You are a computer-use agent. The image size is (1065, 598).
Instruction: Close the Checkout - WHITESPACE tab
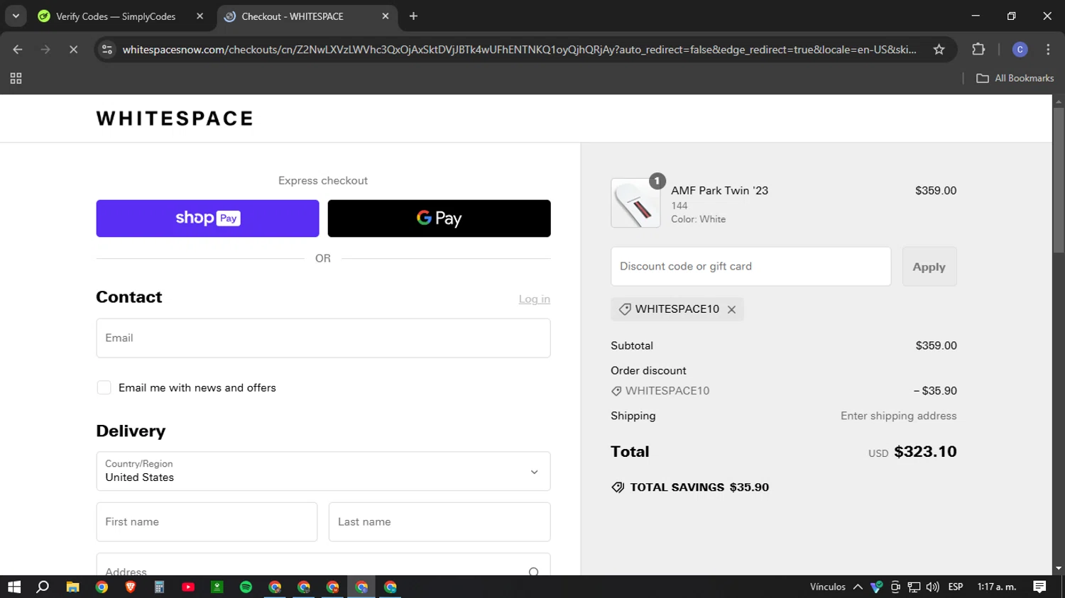[x=386, y=16]
